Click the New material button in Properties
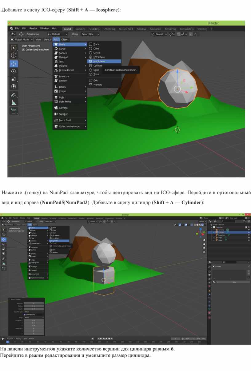Viewport: 251px width, 371px height. 234,282
